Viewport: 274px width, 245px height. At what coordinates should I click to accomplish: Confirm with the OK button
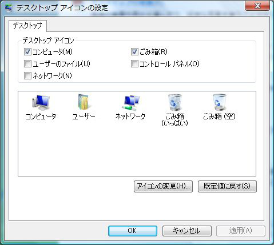[133, 231]
